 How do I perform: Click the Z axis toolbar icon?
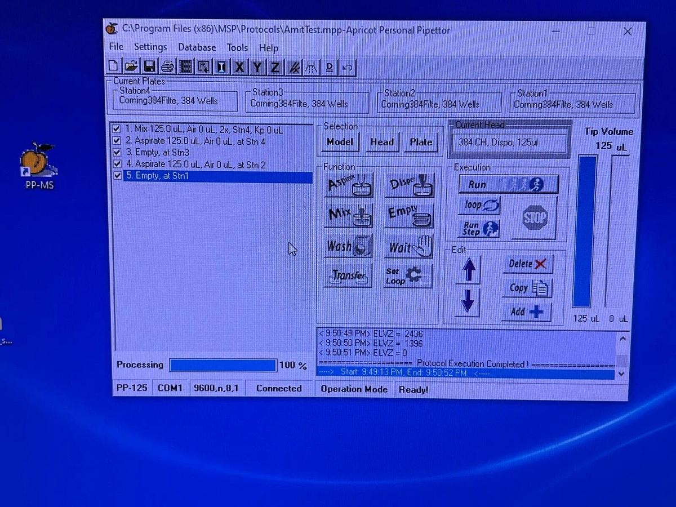pyautogui.click(x=275, y=67)
